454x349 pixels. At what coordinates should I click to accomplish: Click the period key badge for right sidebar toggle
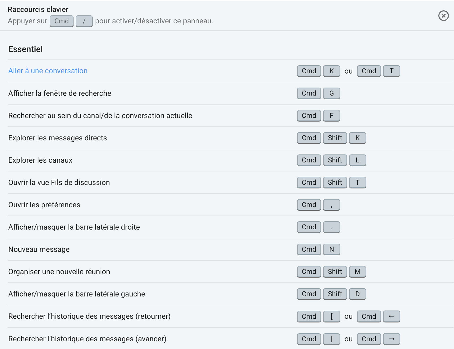pyautogui.click(x=331, y=227)
